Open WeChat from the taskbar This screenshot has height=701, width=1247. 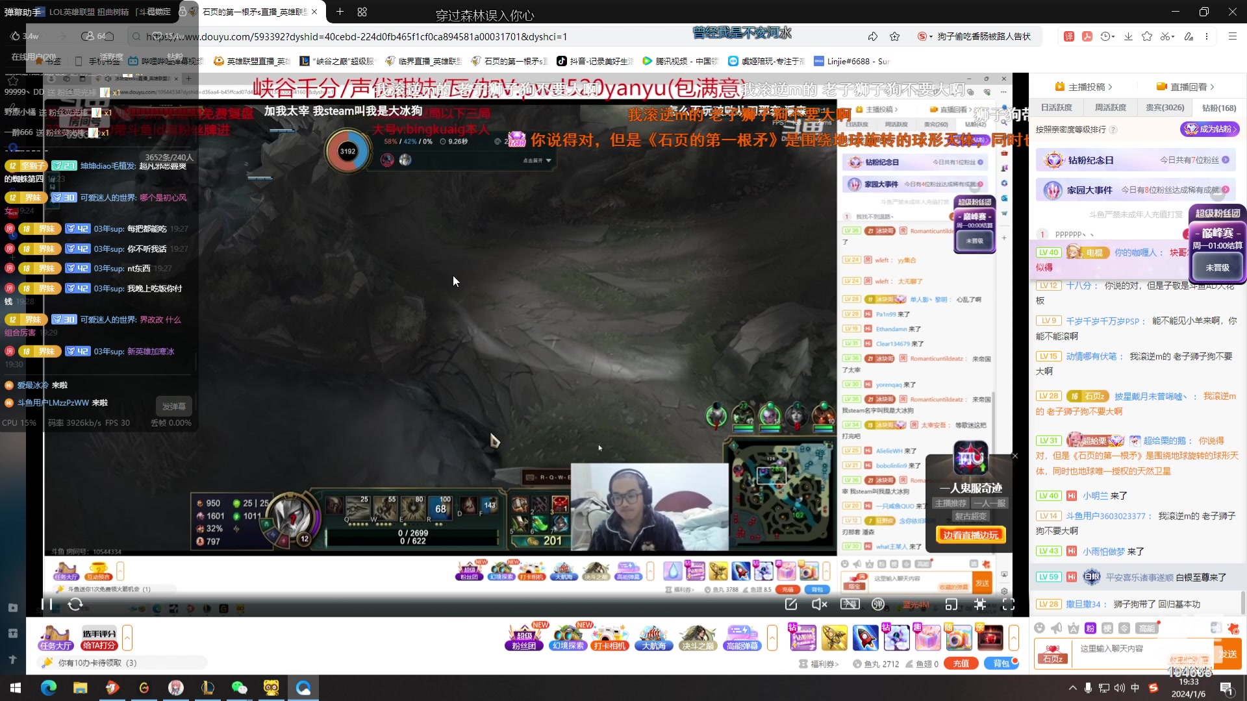pos(240,687)
